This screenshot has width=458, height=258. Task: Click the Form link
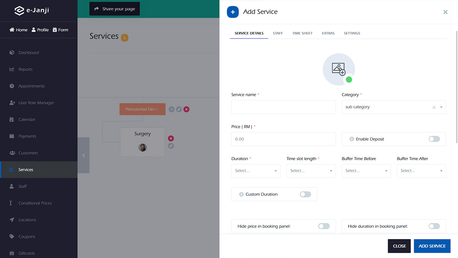pyautogui.click(x=60, y=30)
